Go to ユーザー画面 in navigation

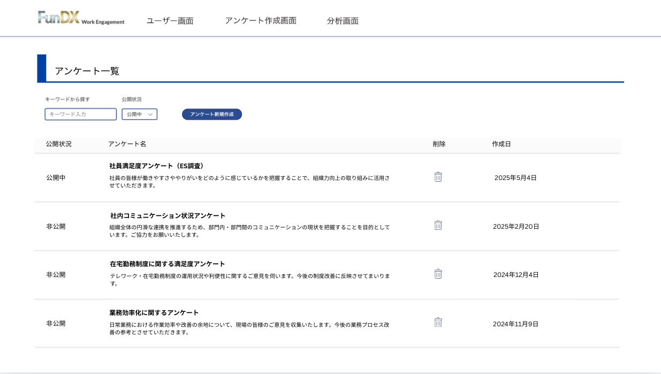coord(170,21)
